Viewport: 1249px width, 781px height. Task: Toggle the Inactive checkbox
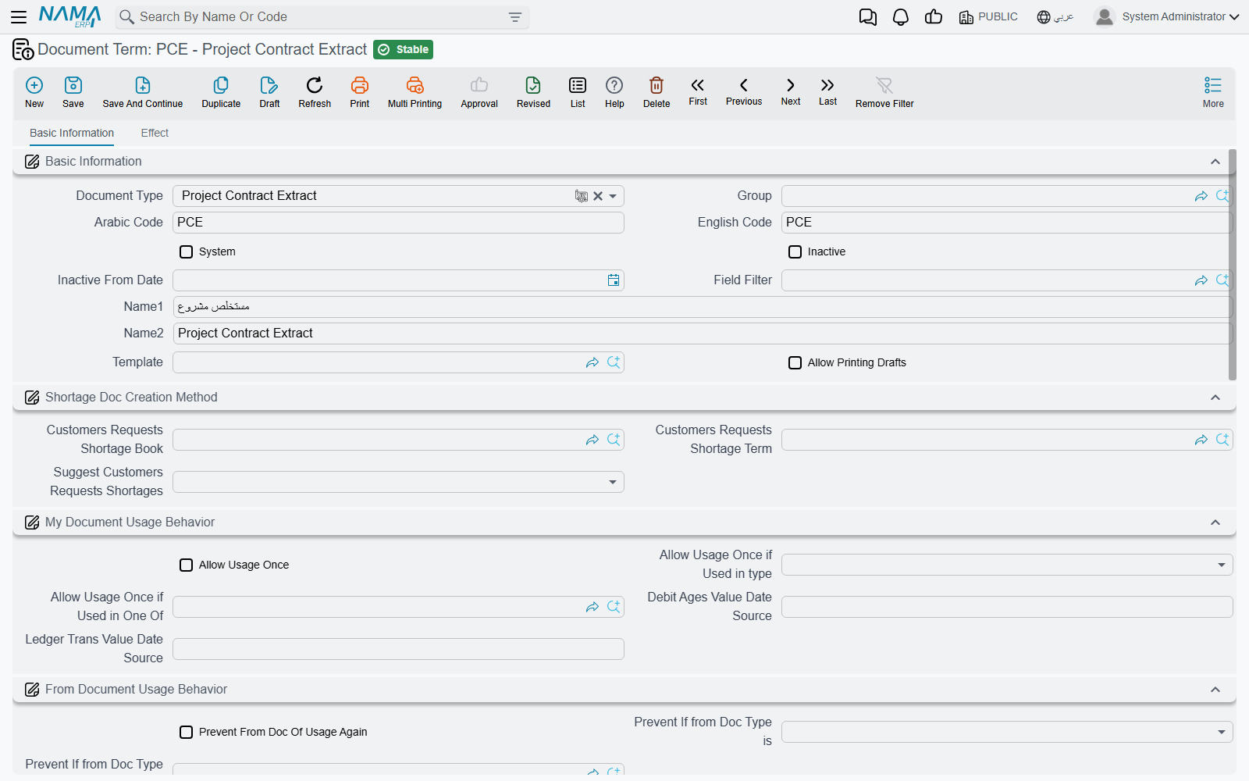[x=795, y=251]
